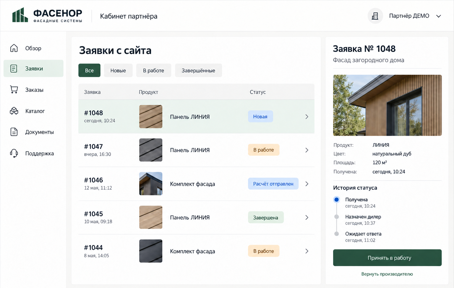Viewport: 454px width, 288px height.
Task: Open the Обзор sidebar menu item
Action: pyautogui.click(x=33, y=48)
